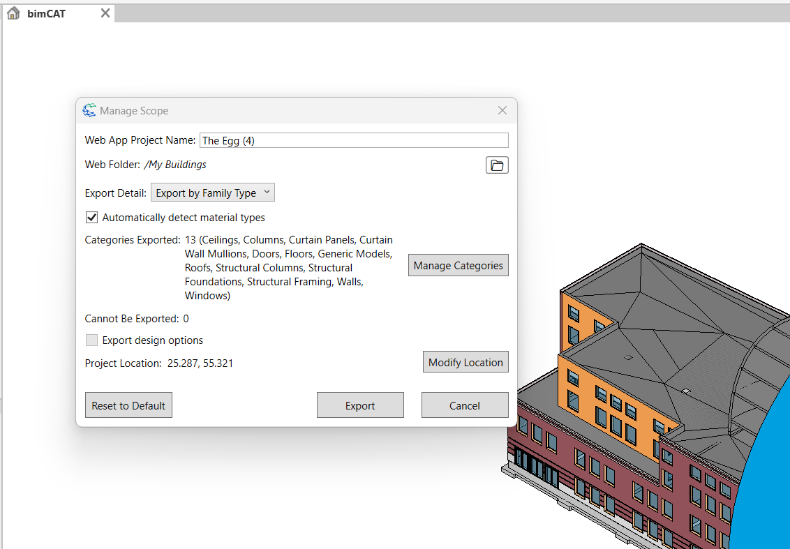Expand the Export Detail dropdown
The width and height of the screenshot is (790, 549).
pyautogui.click(x=213, y=193)
